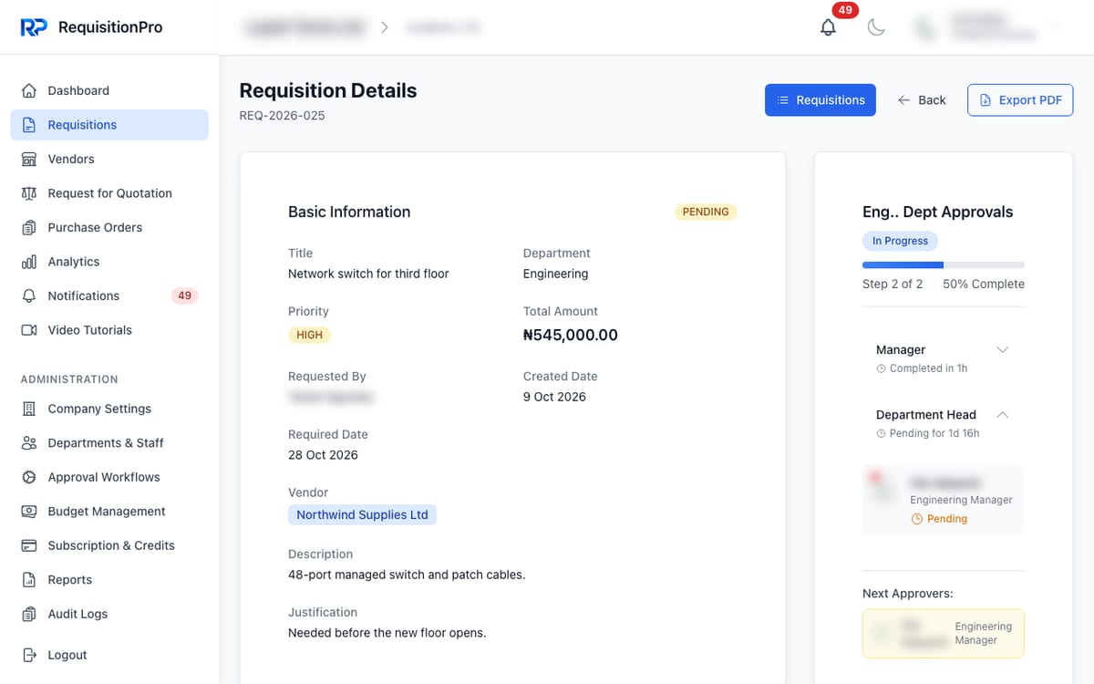Collapse the Department Head approval step
The width and height of the screenshot is (1094, 684).
[x=1003, y=415]
